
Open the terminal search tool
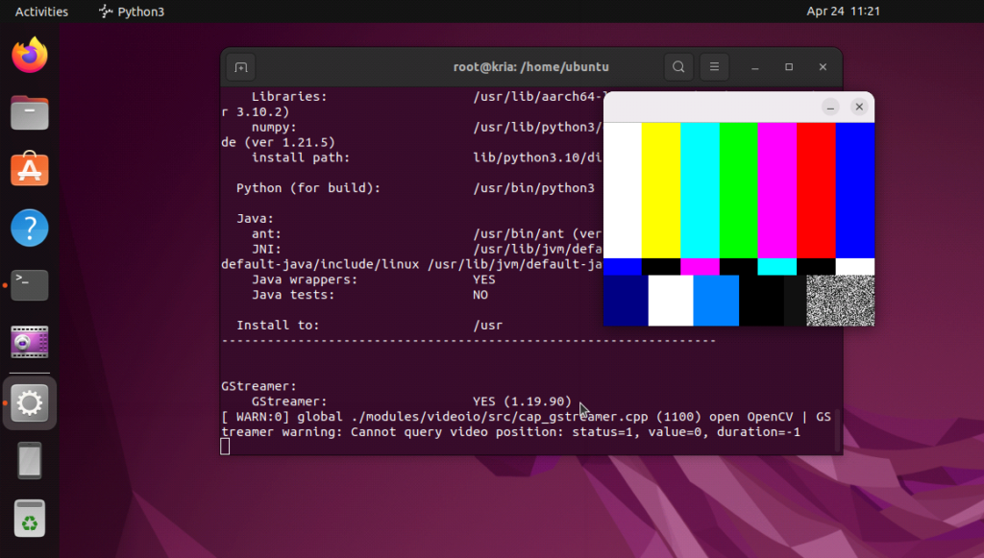click(x=678, y=67)
